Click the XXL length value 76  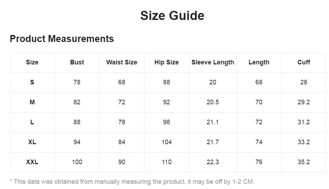[x=259, y=162]
